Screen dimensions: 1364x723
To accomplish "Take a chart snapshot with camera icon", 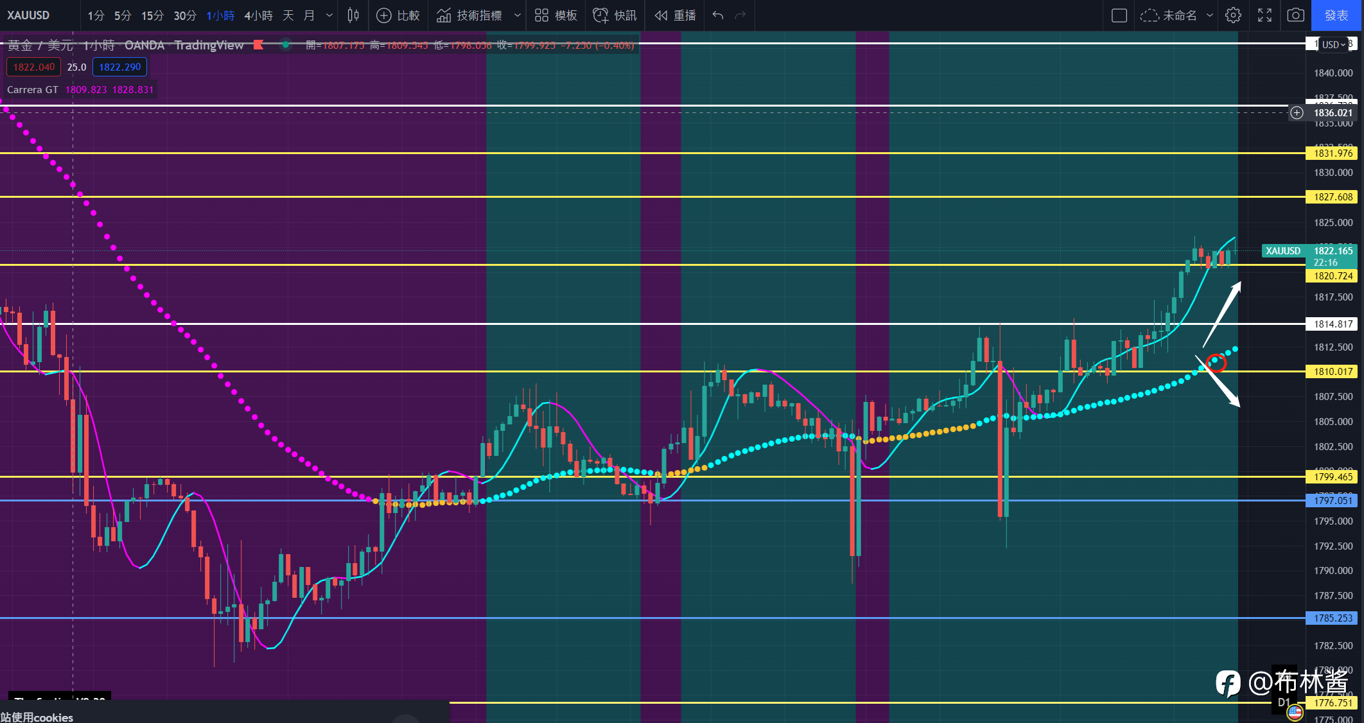I will pyautogui.click(x=1295, y=15).
